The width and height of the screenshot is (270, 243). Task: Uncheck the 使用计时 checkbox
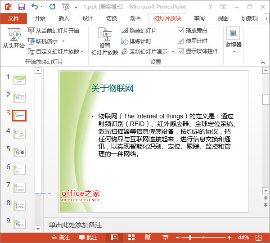181,41
